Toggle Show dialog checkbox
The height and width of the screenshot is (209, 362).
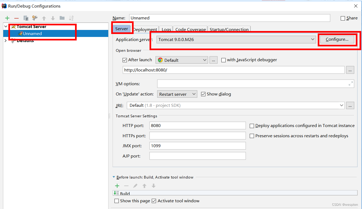pyautogui.click(x=203, y=94)
